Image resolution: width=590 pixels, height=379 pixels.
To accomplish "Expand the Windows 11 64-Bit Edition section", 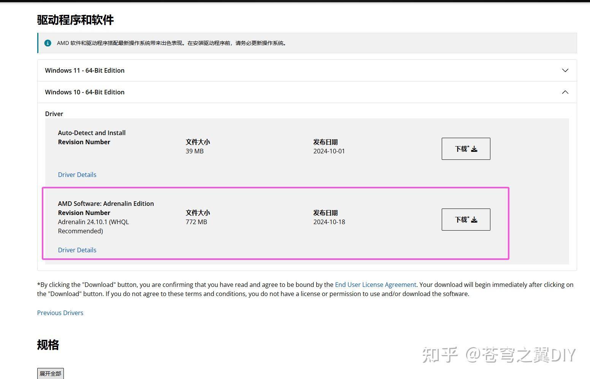I will pos(307,70).
